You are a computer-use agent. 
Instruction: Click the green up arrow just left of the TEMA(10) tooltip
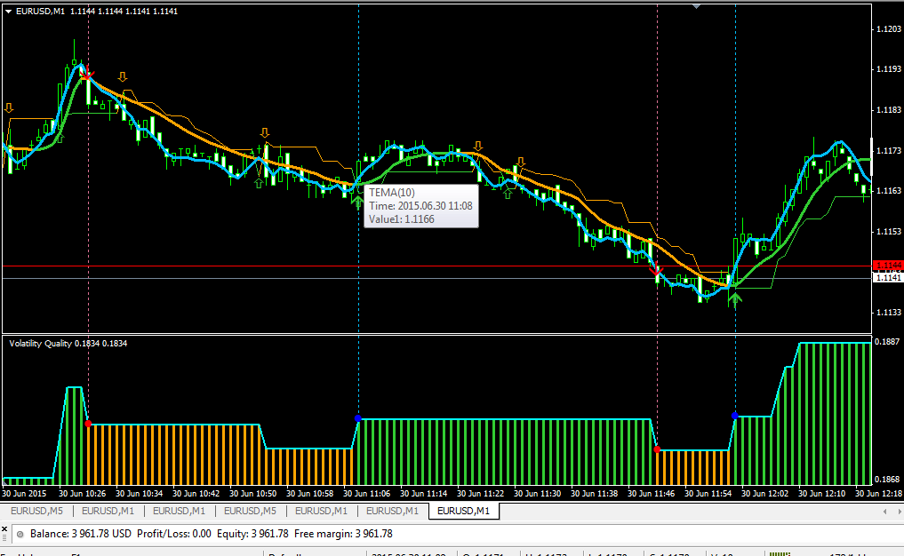(357, 202)
